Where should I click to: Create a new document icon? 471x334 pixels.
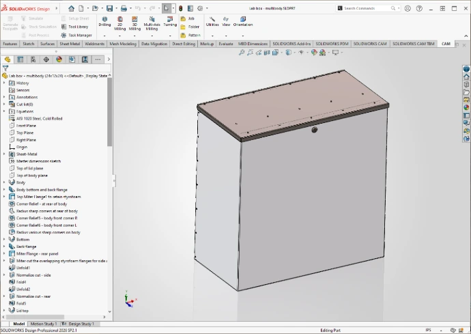(81, 8)
